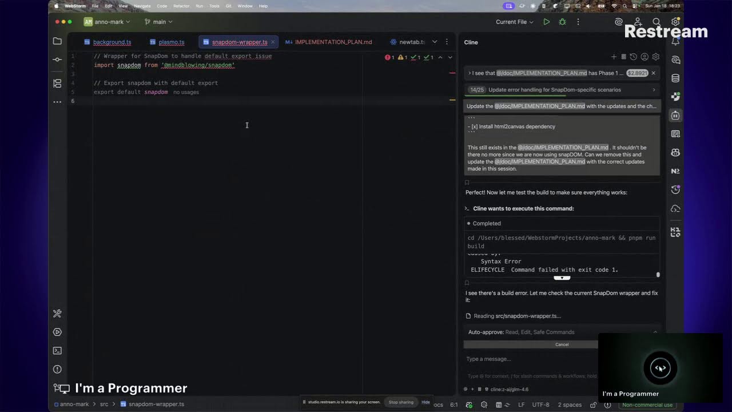Open the Database tool window icon

pos(675,78)
